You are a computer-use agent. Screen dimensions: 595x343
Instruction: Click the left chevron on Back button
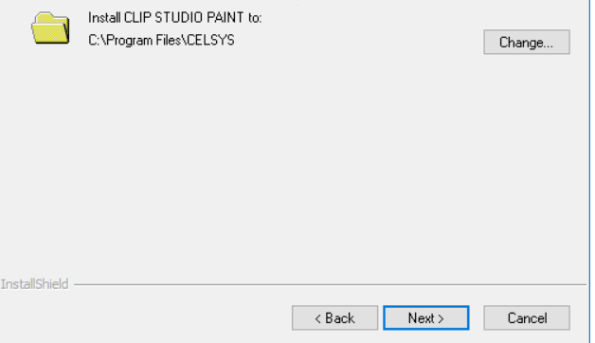coord(318,318)
